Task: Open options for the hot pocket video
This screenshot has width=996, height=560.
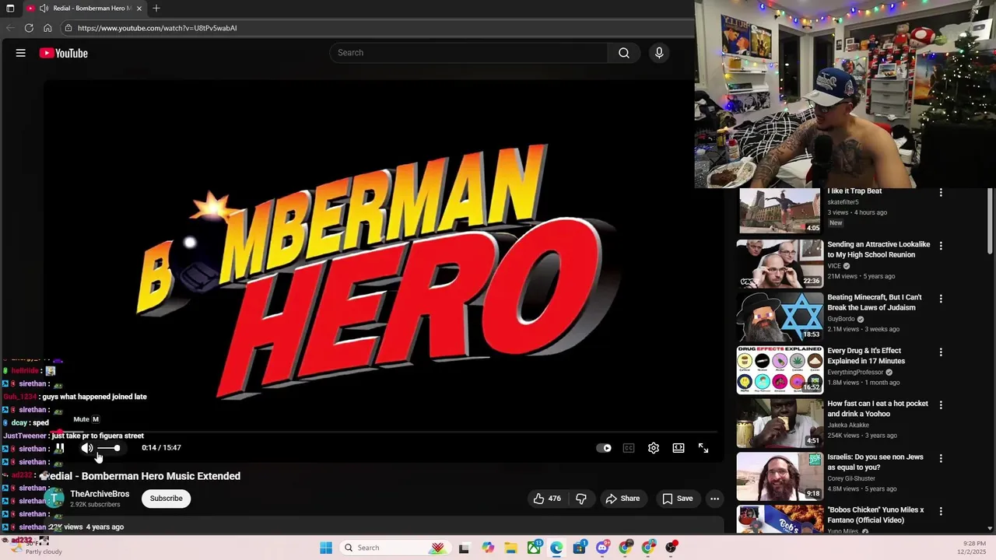Action: point(941,405)
